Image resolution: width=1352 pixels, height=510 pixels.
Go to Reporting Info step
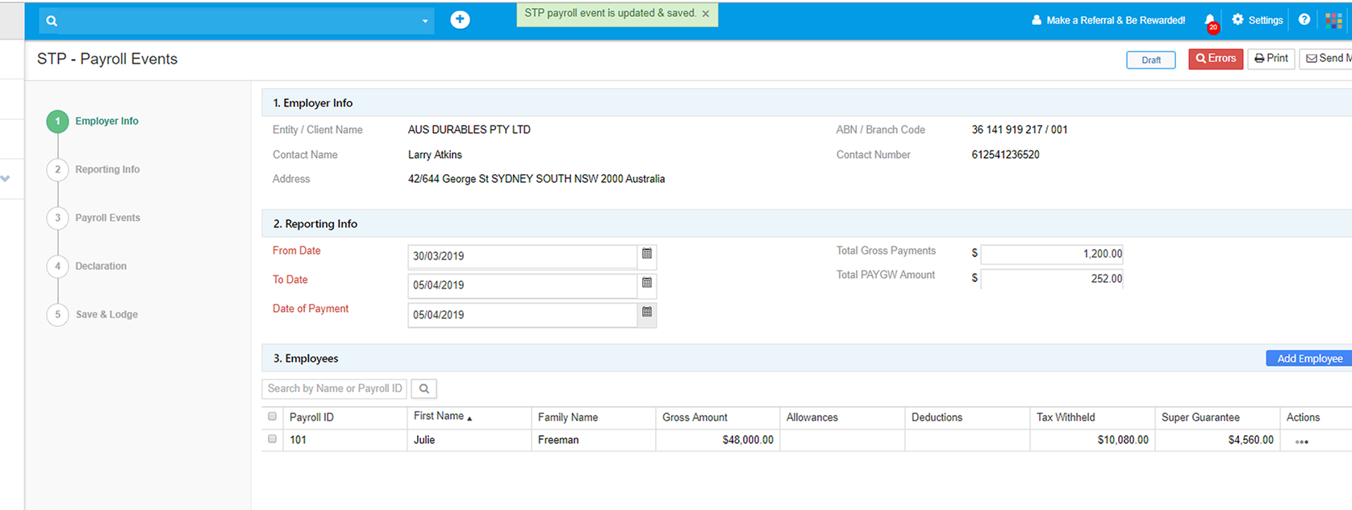coord(106,169)
